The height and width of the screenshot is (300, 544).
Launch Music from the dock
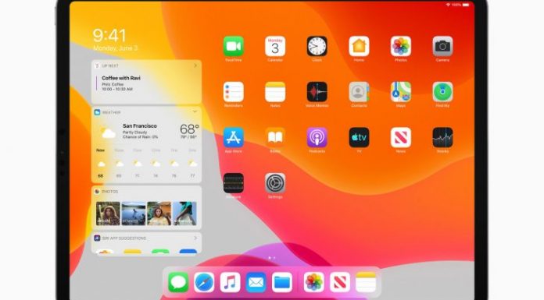230,282
